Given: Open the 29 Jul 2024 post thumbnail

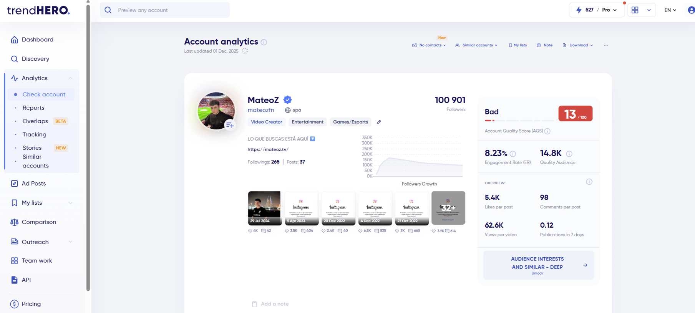Looking at the screenshot, I should tap(264, 208).
